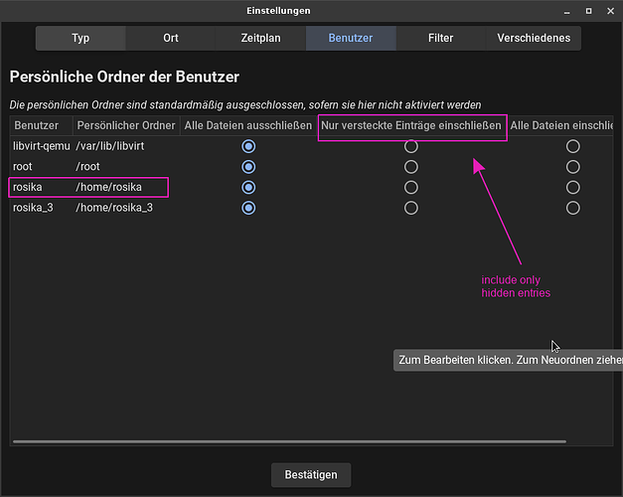Select exclude all files for rosika
Screen dimensions: 623x497
tap(248, 187)
